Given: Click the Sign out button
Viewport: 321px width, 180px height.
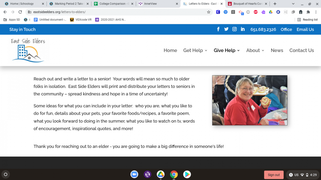Looking at the screenshot, I should coord(274,175).
